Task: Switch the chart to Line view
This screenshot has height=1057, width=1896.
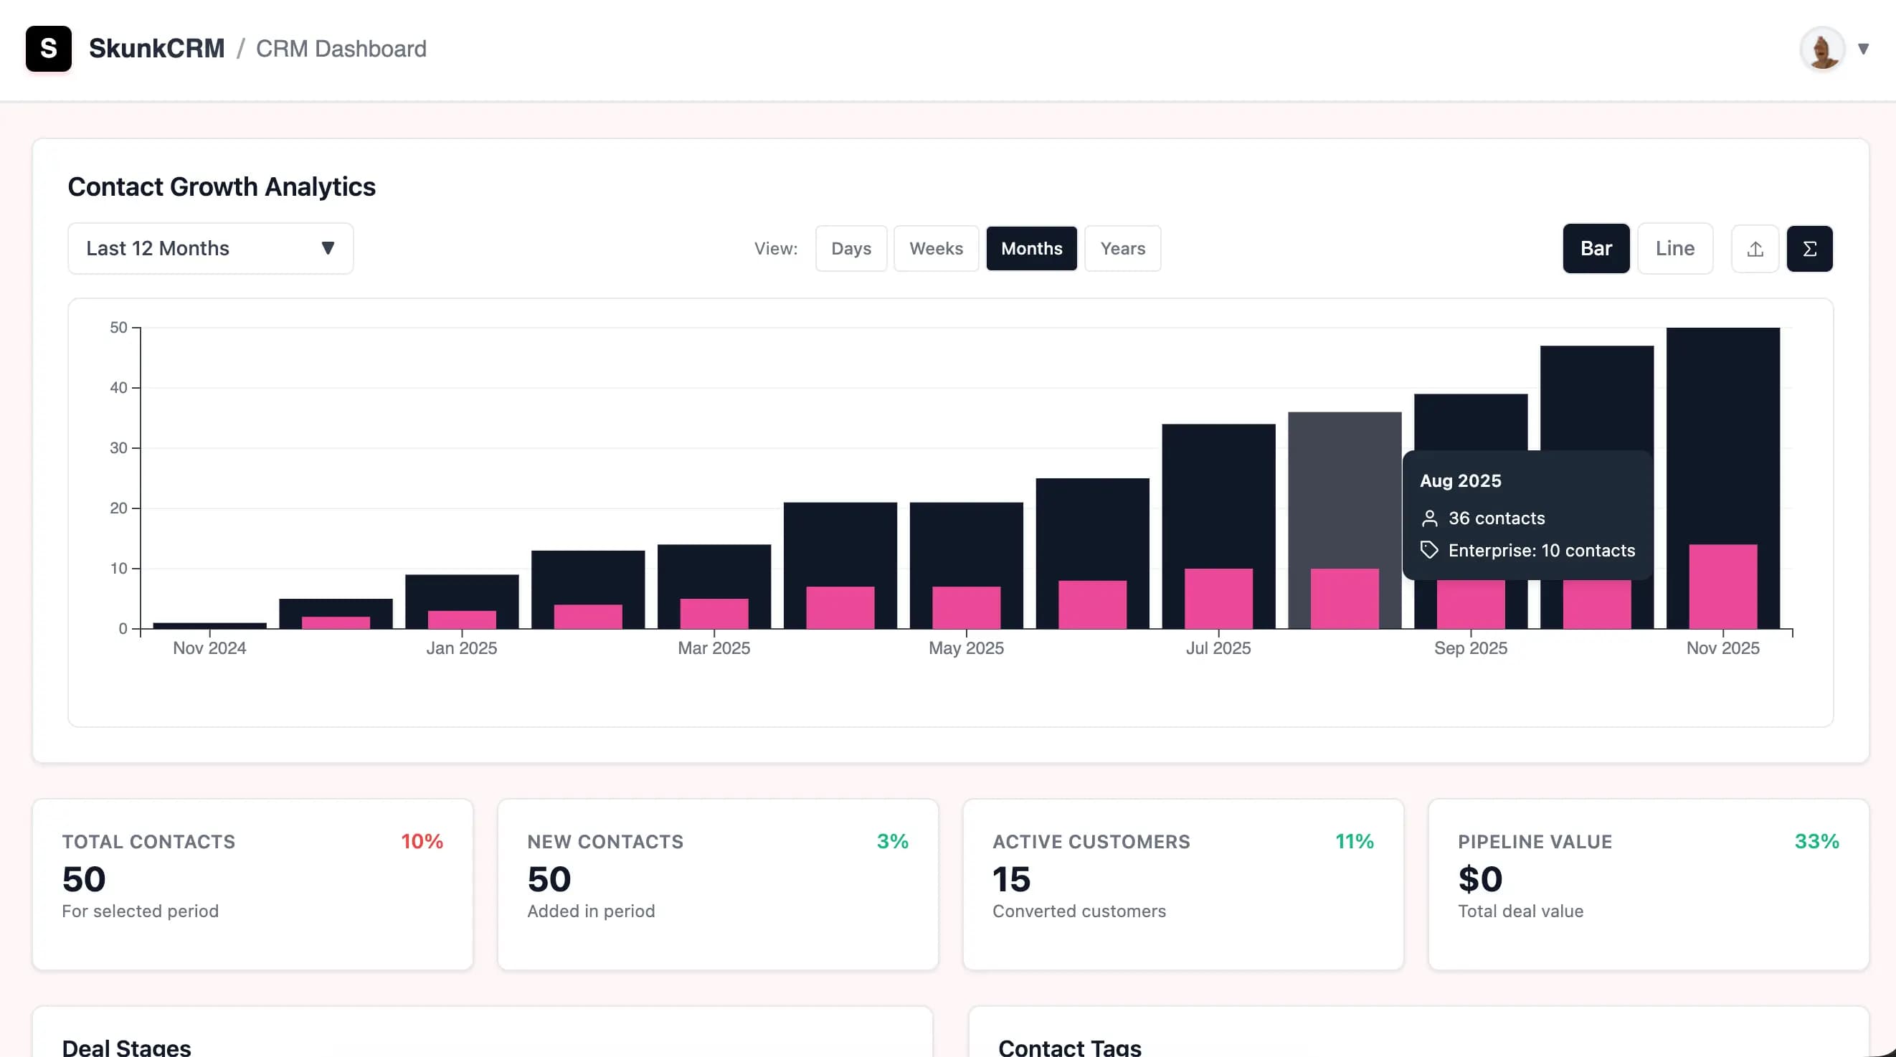Action: (x=1675, y=248)
